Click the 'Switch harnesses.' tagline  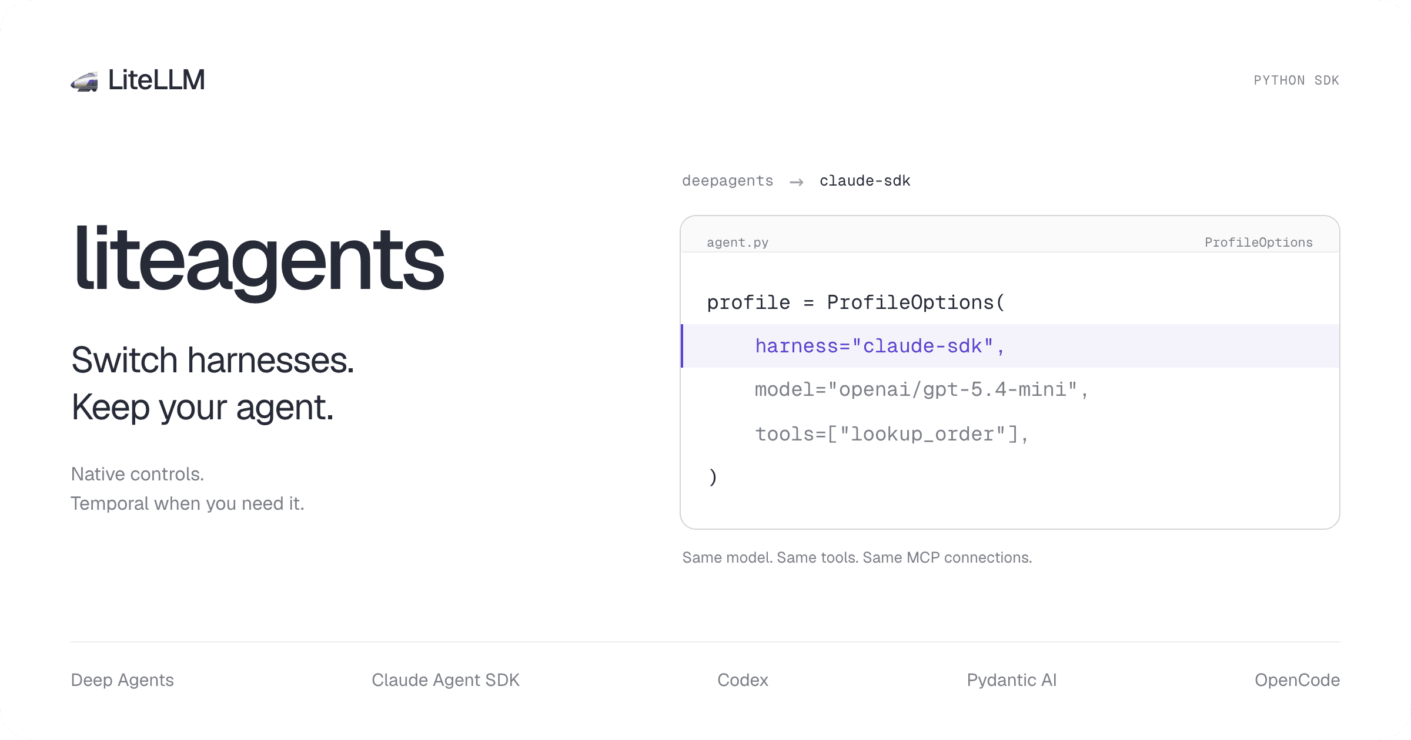click(213, 359)
